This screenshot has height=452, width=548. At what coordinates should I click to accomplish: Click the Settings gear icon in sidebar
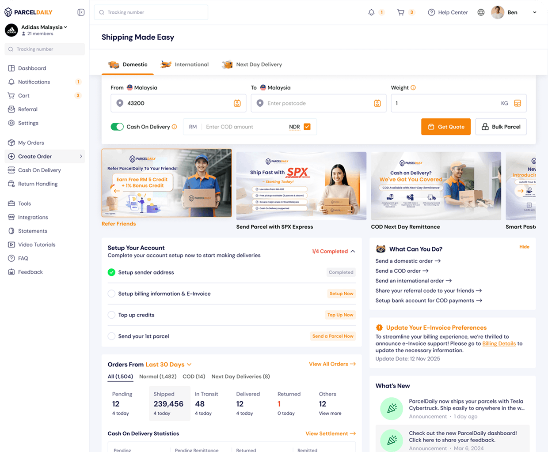pyautogui.click(x=11, y=123)
